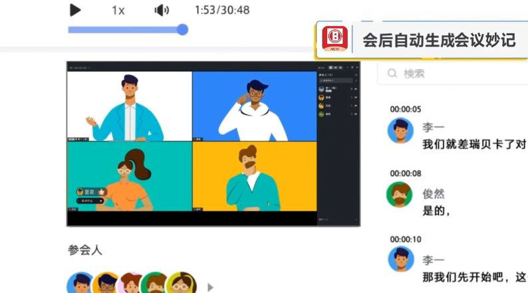Click the last attendee avatar with glasses

pos(181,284)
